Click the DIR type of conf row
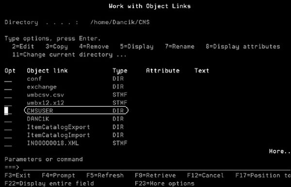The width and height of the screenshot is (291, 187). 118,79
